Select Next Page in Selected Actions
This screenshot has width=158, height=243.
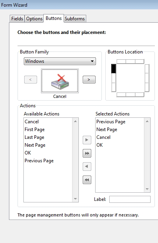tap(107, 129)
